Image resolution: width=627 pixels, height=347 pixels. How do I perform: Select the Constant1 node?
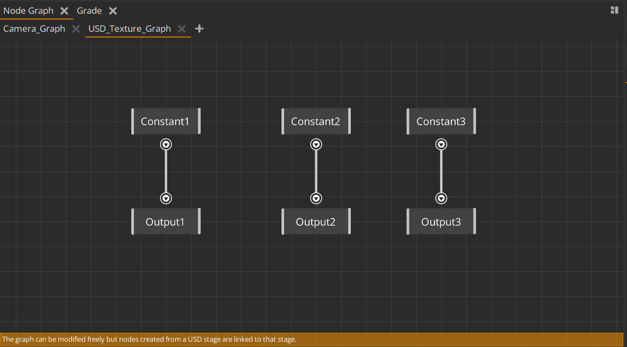[166, 121]
